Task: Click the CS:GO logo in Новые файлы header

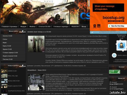Action: (x=22, y=66)
